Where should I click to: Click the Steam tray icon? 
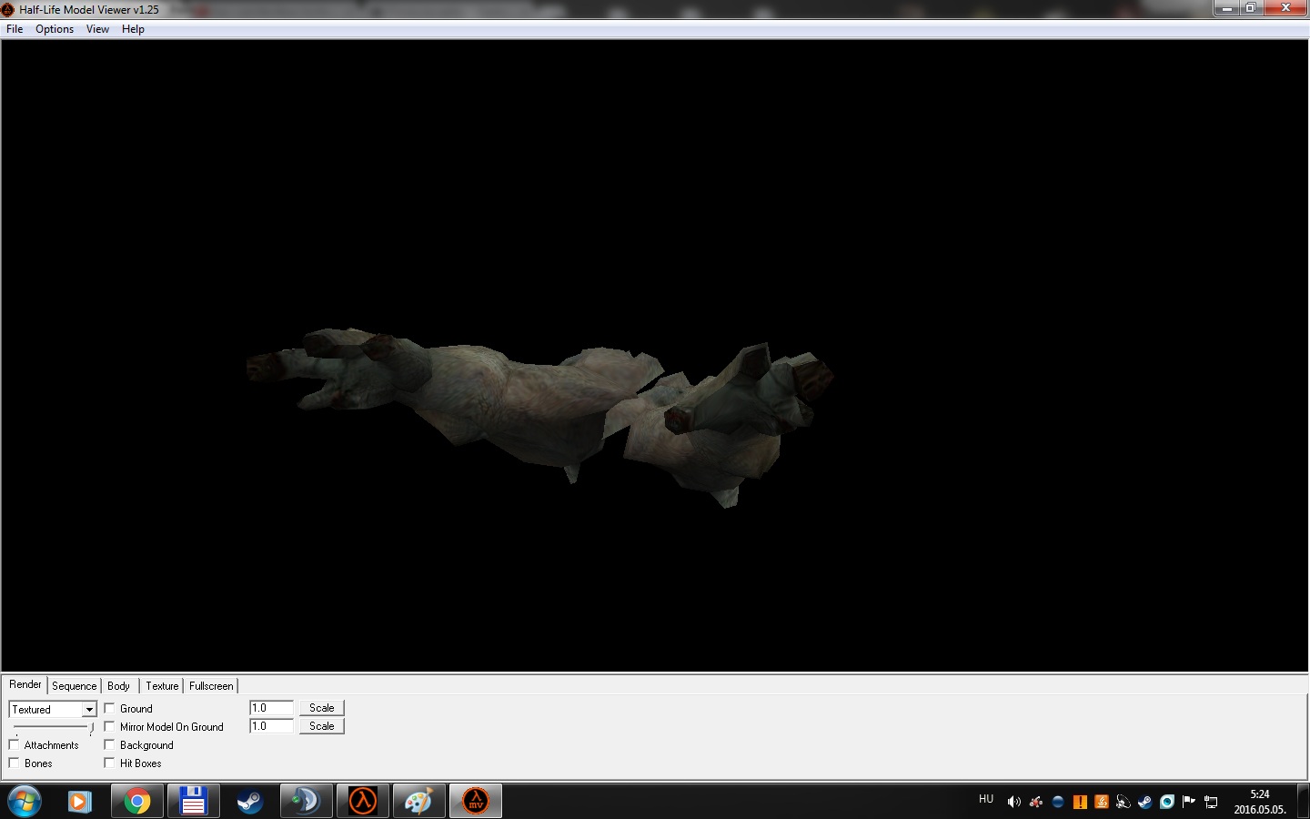tap(1144, 802)
